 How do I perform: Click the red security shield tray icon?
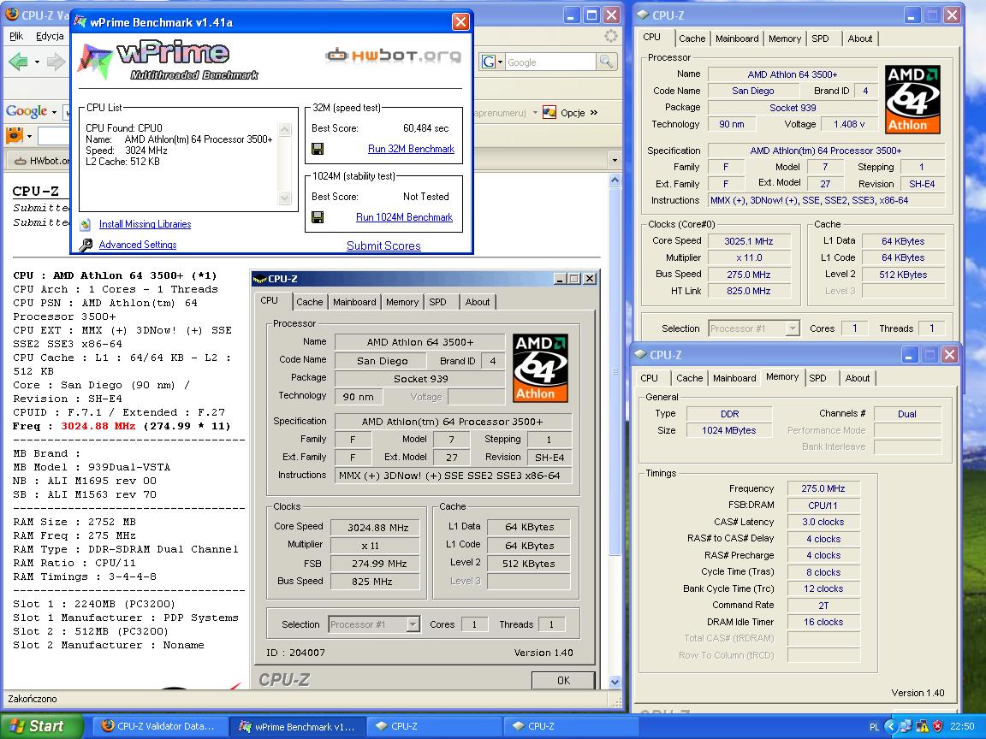(x=937, y=726)
